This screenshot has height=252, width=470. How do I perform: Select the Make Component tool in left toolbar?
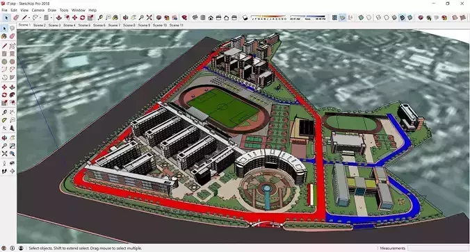pyautogui.click(x=12, y=28)
